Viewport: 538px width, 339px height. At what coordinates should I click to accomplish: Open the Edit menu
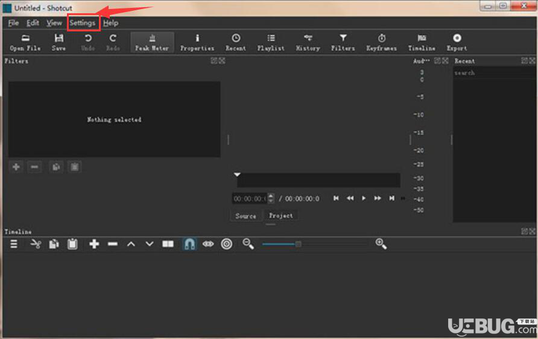[x=33, y=23]
